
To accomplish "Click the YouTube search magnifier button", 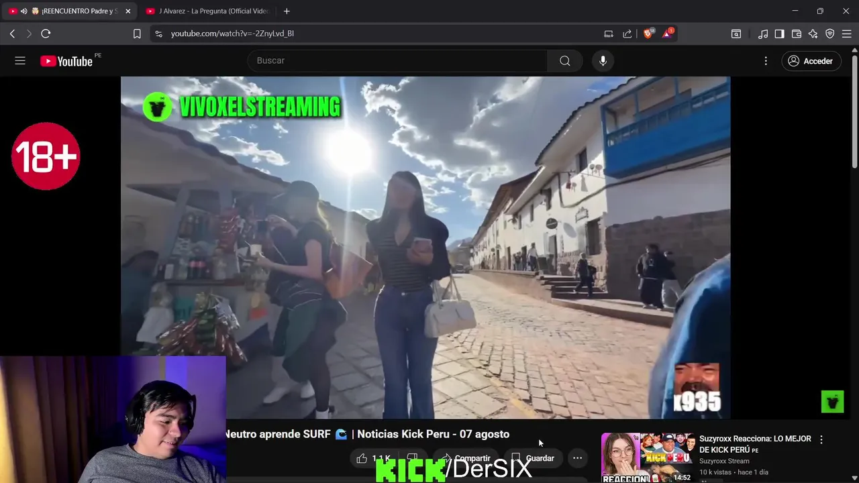I will 565,60.
